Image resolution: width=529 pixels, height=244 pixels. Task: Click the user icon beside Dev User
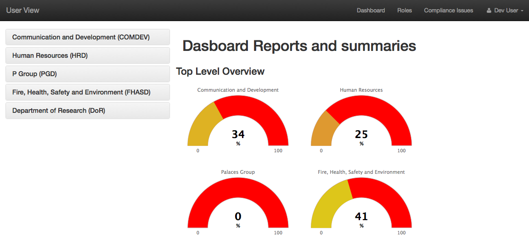point(489,11)
